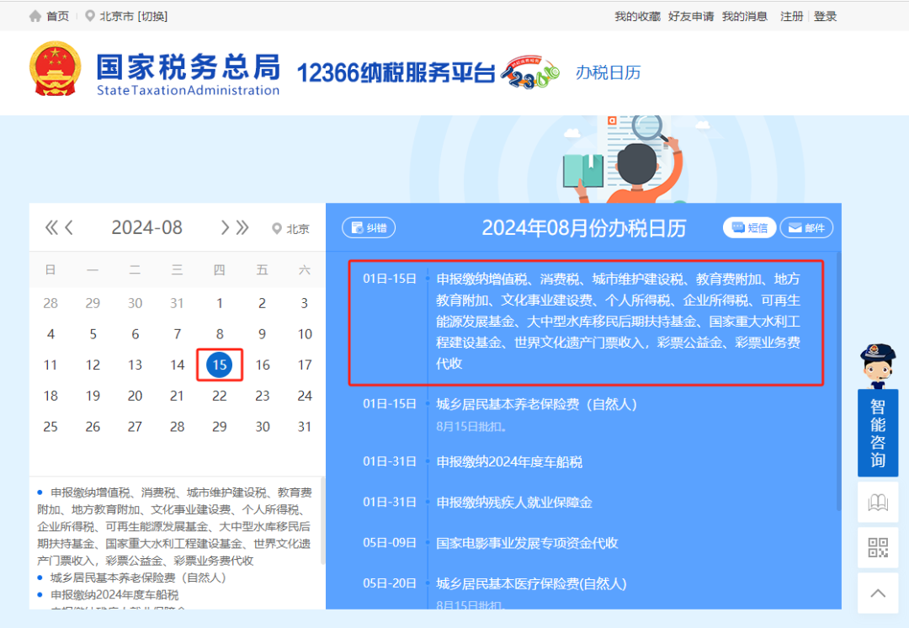Select August 9 on the calendar
This screenshot has height=628, width=909.
262,334
